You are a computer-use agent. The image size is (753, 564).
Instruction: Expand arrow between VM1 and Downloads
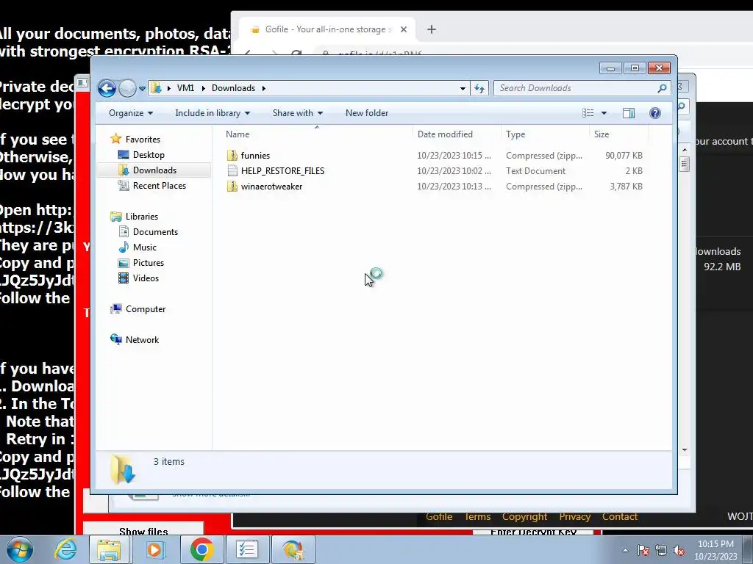pyautogui.click(x=203, y=88)
